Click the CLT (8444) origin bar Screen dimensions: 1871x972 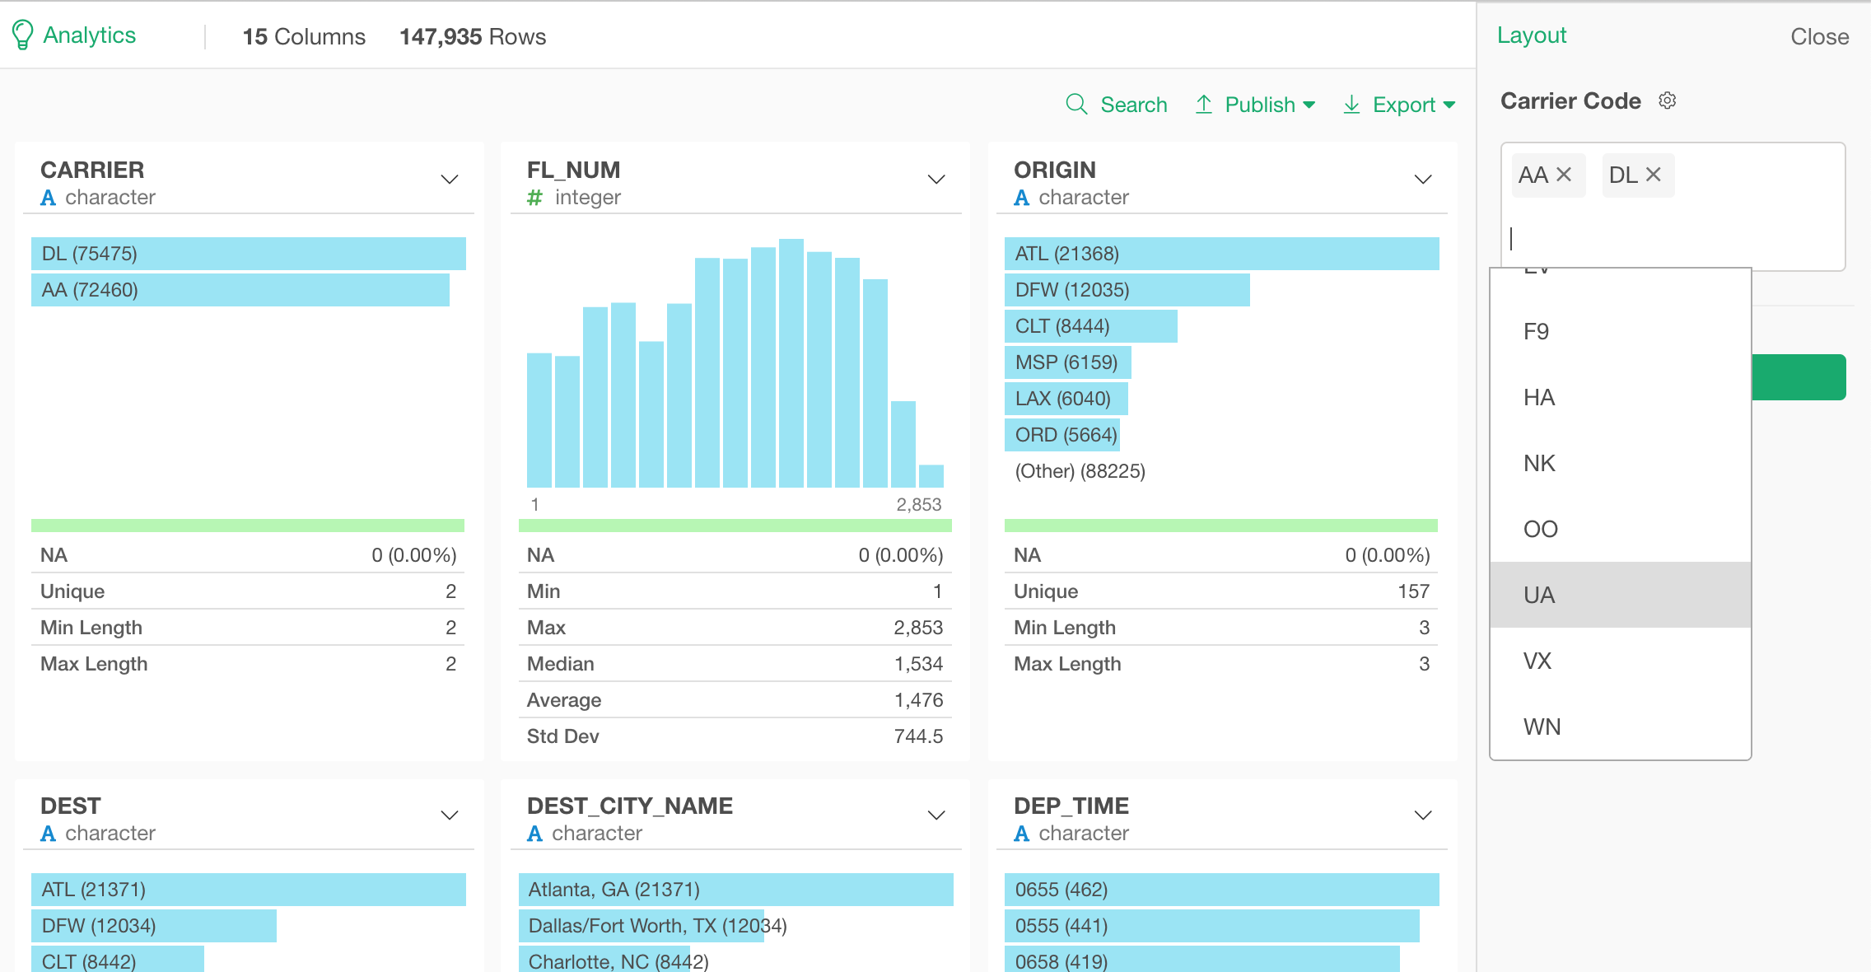(1091, 326)
